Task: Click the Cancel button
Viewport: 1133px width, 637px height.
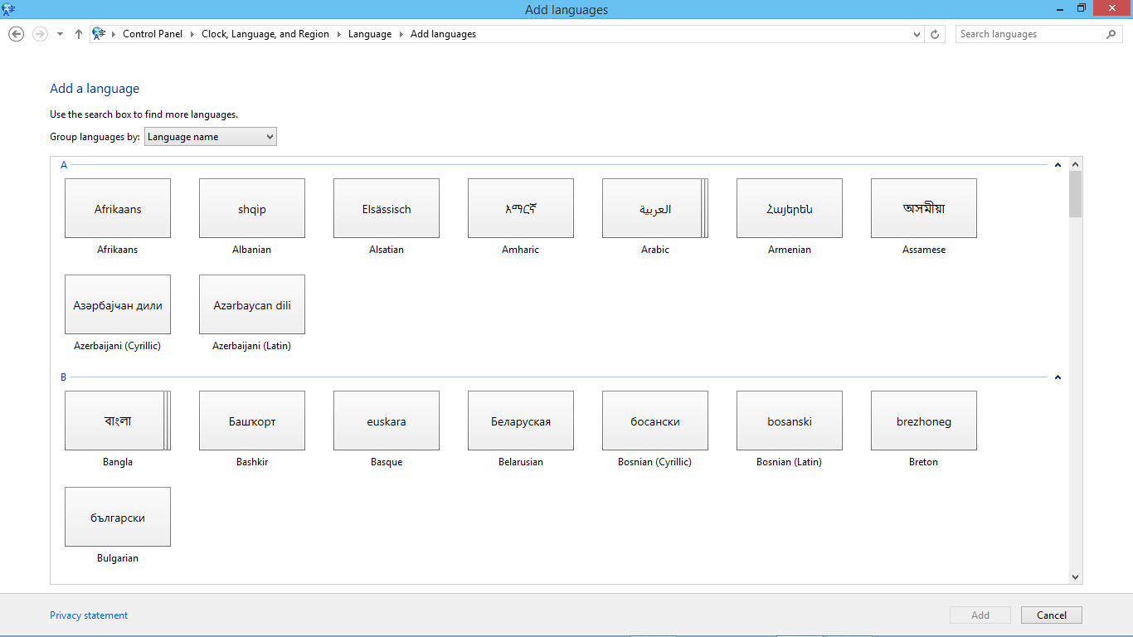Action: [1052, 615]
